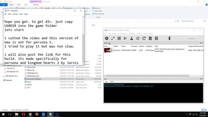Click Select none in Explorer ribbon
The height and width of the screenshot is (117, 208).
pyautogui.click(x=97, y=11)
